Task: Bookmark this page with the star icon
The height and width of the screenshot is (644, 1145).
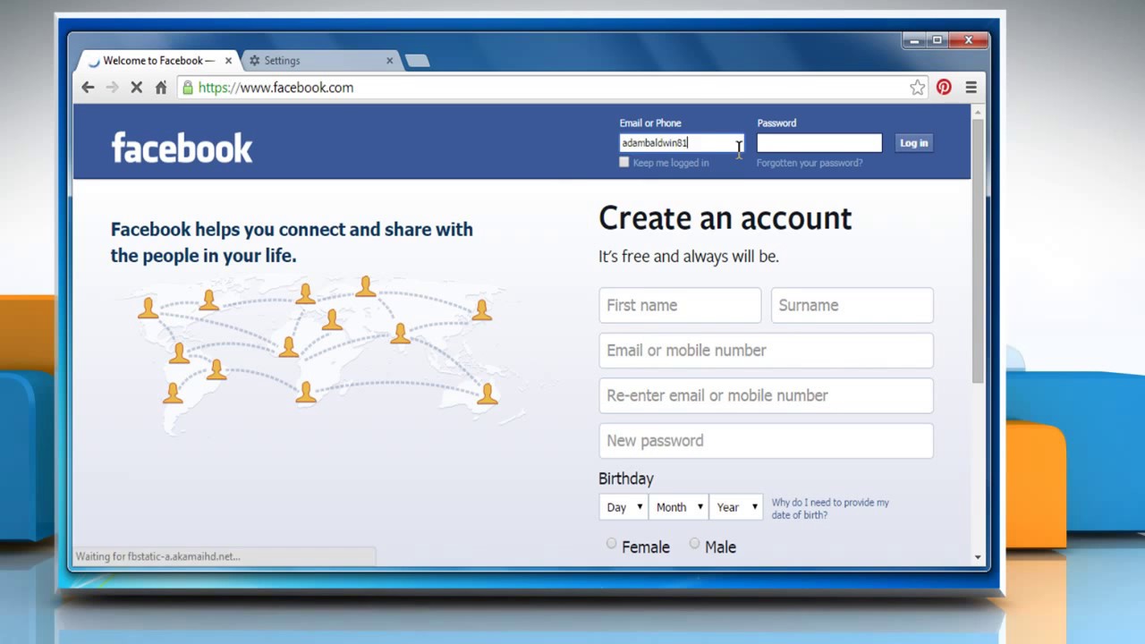Action: click(917, 88)
